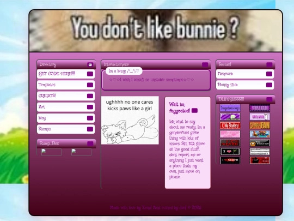This screenshot has width=294, height=221.
Task: Click the purple icon in the Stamp_Box header
Action: tap(90, 144)
